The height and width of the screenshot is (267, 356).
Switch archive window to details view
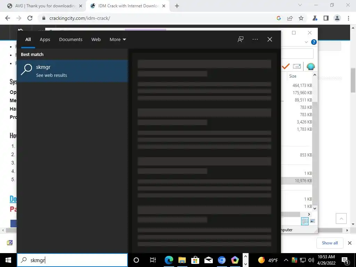pos(305,221)
